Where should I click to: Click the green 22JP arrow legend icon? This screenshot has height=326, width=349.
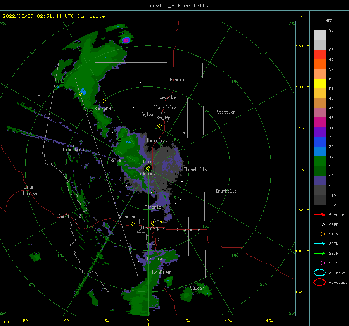tap(320, 253)
